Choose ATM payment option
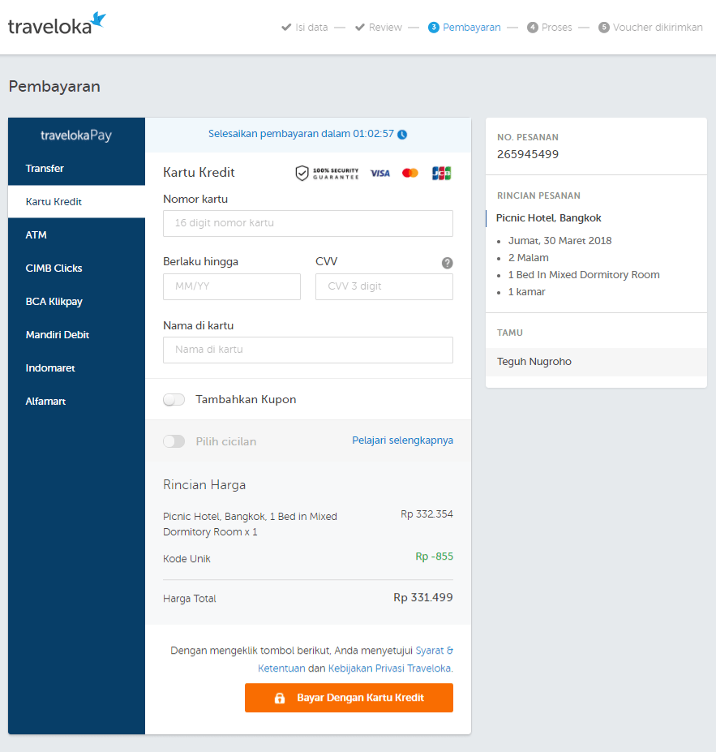The height and width of the screenshot is (752, 716). [x=36, y=235]
